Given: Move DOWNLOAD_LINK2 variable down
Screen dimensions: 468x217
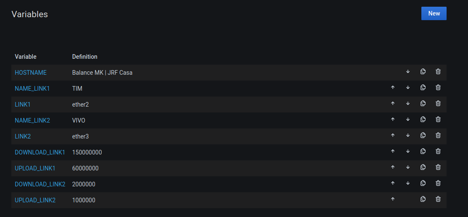Looking at the screenshot, I should [408, 183].
